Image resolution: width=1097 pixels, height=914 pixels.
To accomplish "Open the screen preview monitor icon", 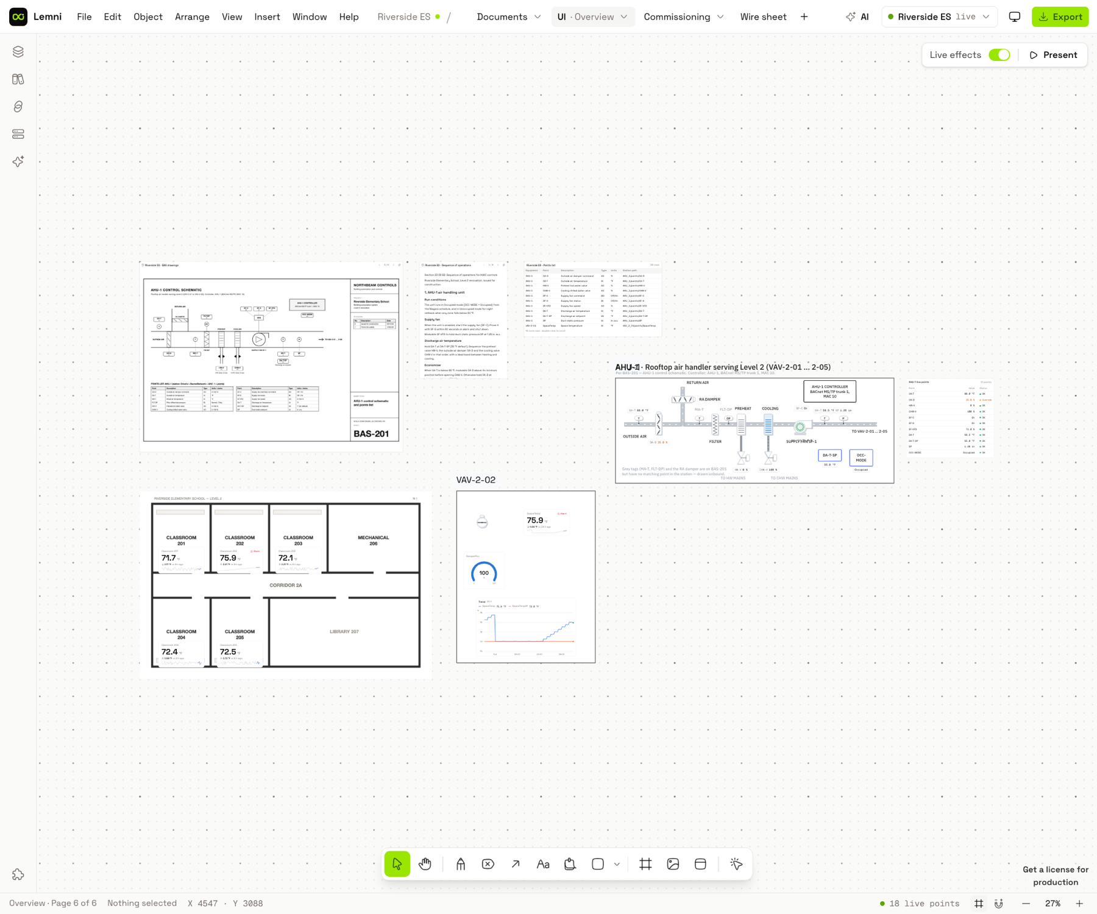I will (x=1015, y=17).
